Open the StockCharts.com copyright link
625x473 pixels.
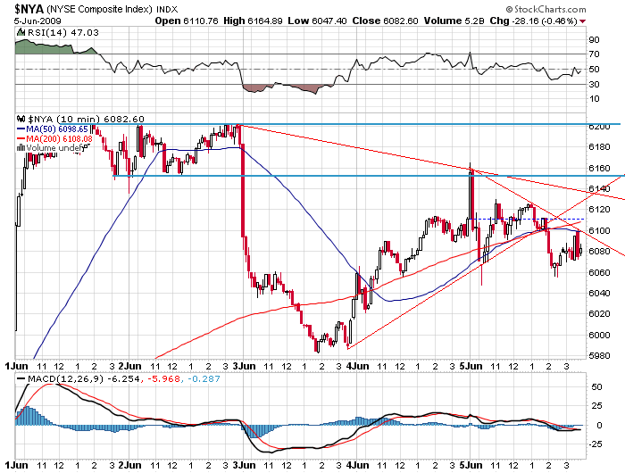pos(546,9)
